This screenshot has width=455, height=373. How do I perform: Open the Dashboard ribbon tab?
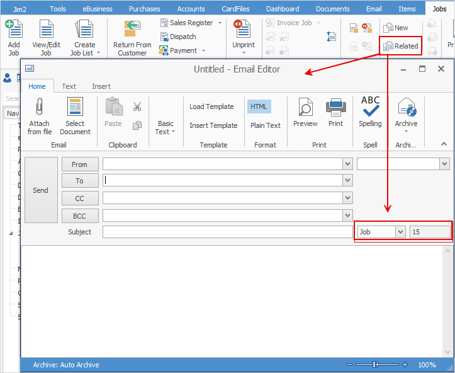[283, 9]
